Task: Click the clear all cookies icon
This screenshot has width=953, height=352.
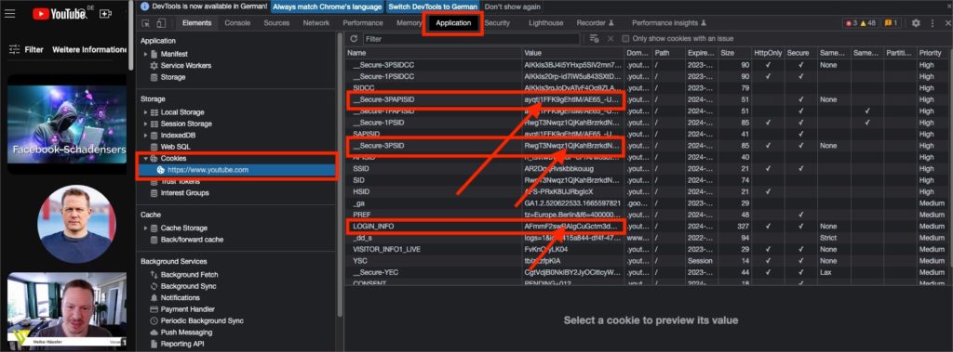Action: point(595,38)
